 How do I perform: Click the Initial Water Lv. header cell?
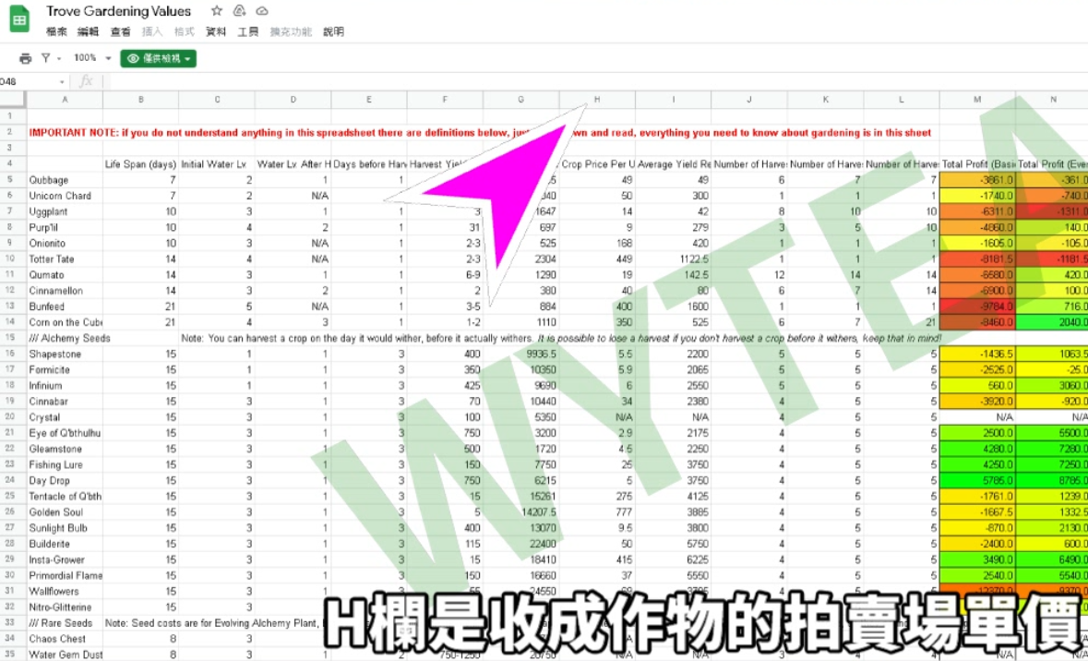click(x=217, y=164)
